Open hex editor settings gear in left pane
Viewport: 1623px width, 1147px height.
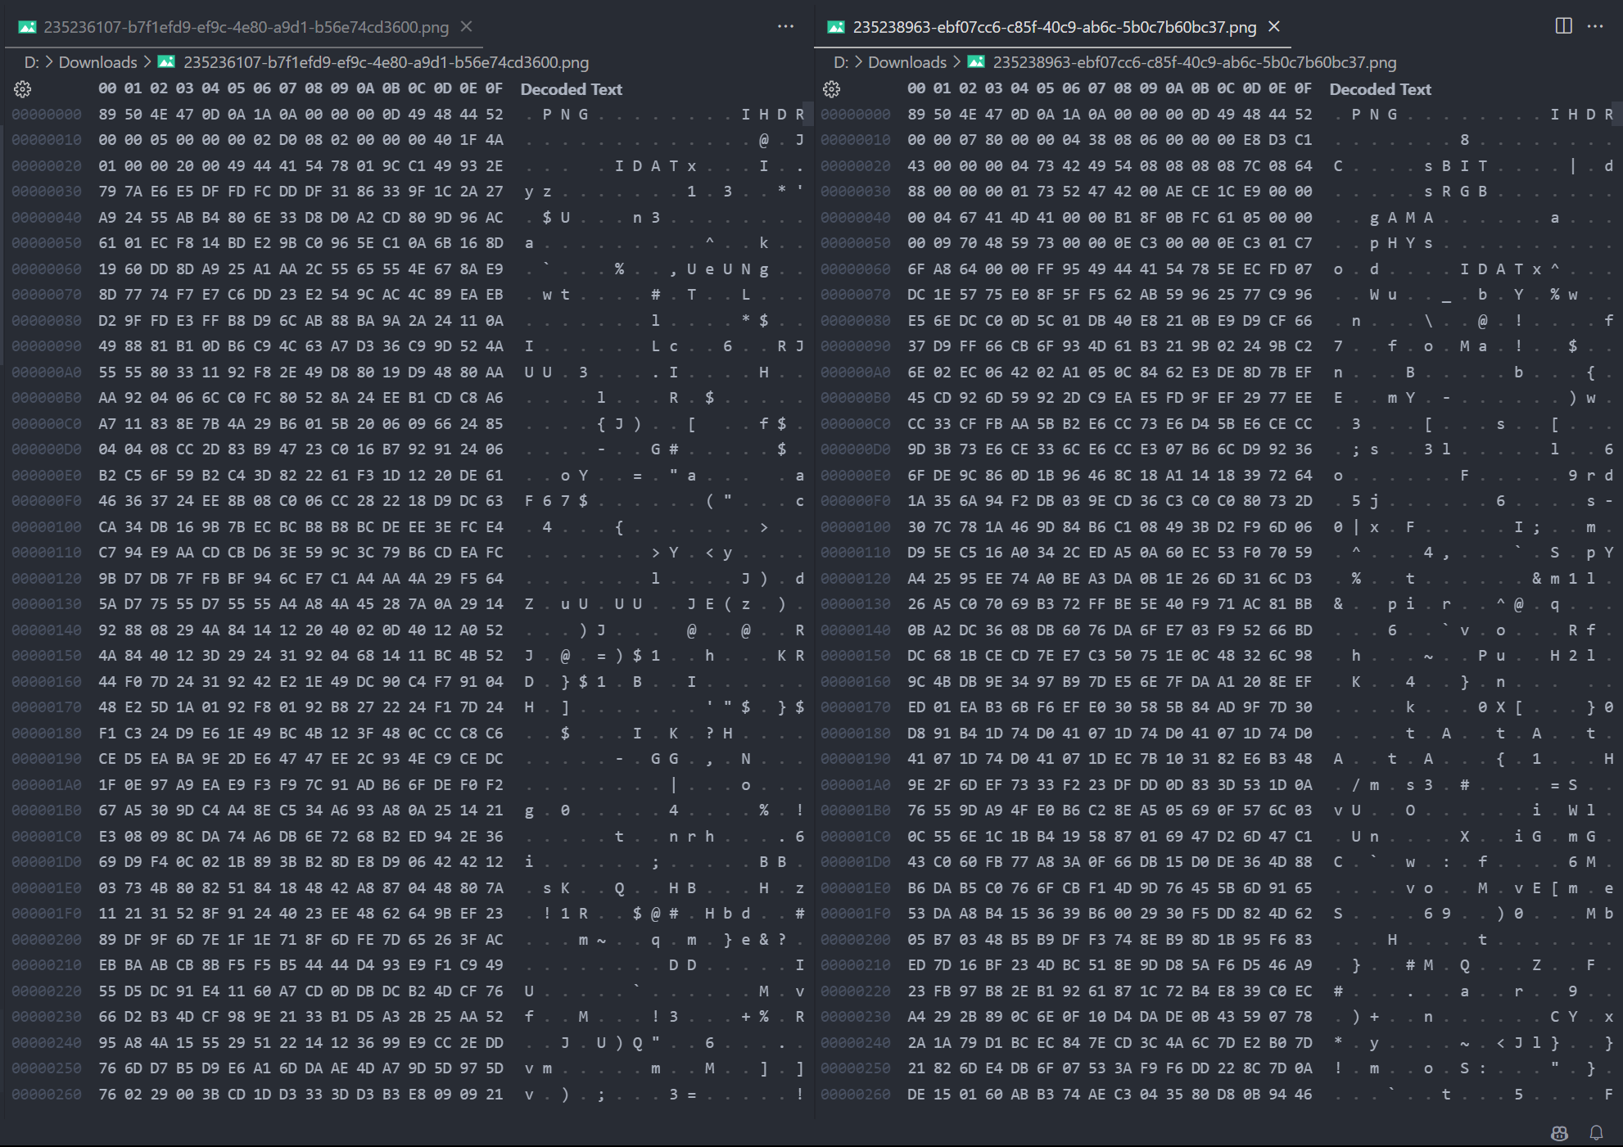click(x=23, y=89)
